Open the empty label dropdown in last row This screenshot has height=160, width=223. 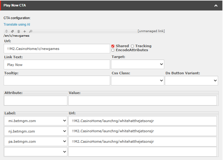coord(36,152)
